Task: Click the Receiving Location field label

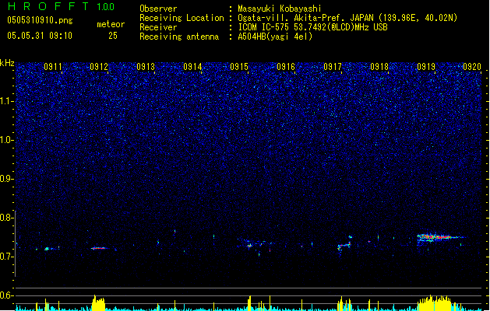Action: 182,18
